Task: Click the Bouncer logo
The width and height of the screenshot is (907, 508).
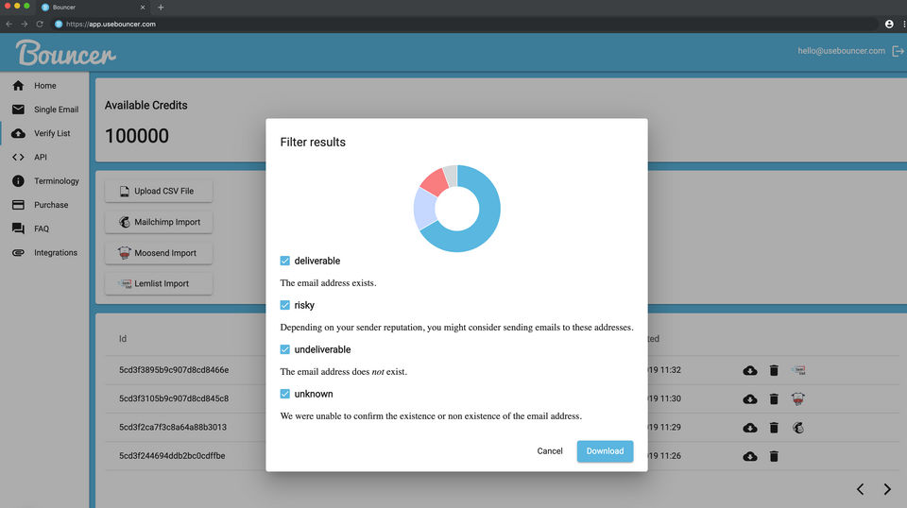Action: (65, 53)
